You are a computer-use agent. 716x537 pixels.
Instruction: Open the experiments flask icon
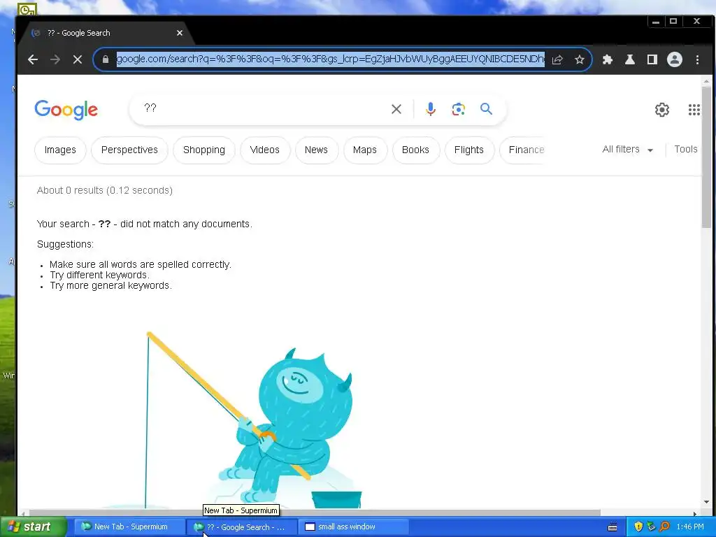coord(630,59)
